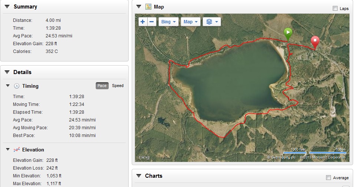Screen dimensions: 355x187
Task: Click the green start marker on map
Action: pos(288,33)
